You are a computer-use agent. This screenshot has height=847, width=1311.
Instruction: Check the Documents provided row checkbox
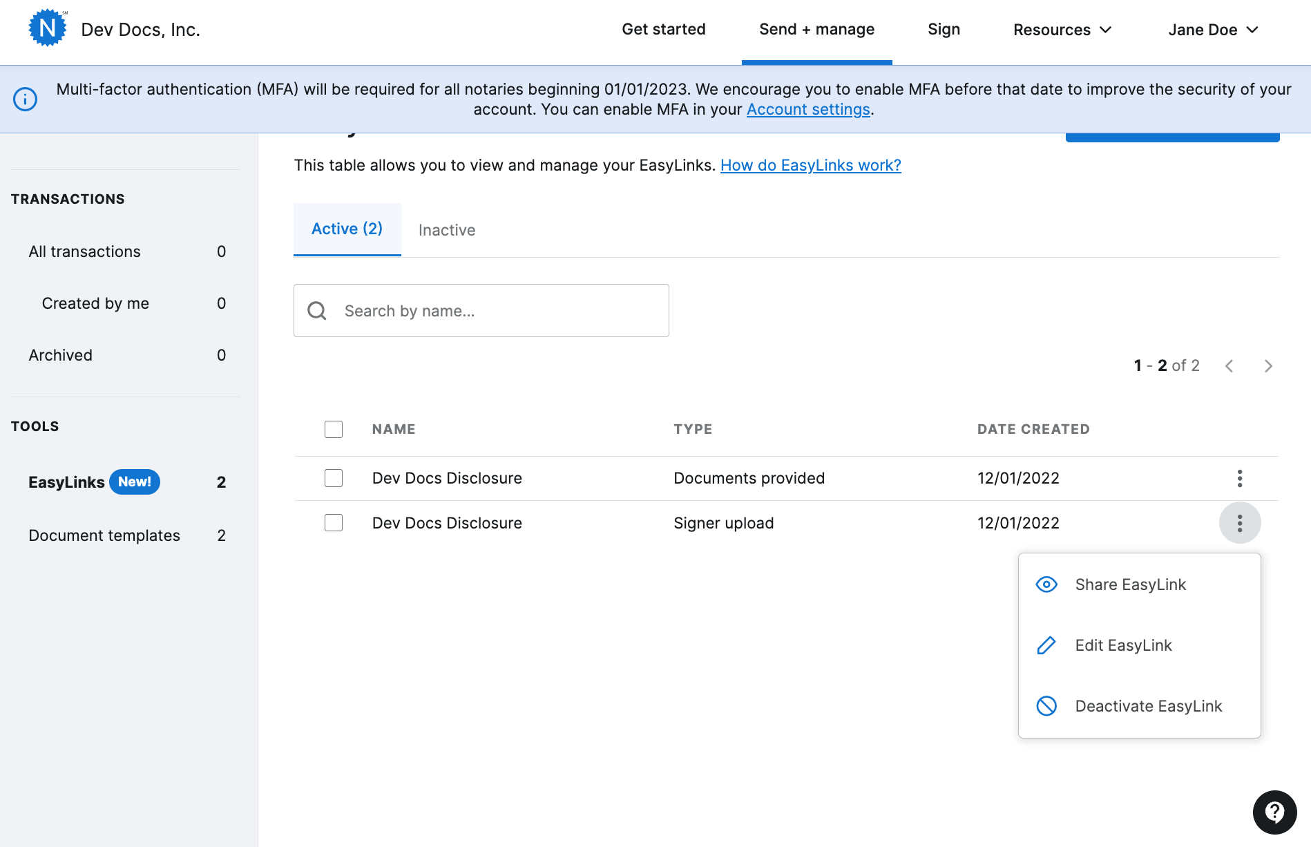334,478
